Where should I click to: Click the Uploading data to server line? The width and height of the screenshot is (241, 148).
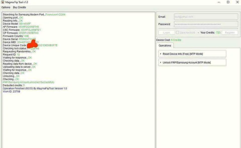tap(19, 67)
